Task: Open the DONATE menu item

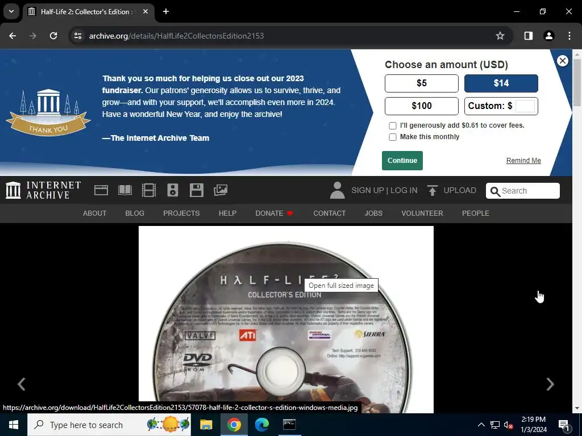Action: pyautogui.click(x=274, y=213)
